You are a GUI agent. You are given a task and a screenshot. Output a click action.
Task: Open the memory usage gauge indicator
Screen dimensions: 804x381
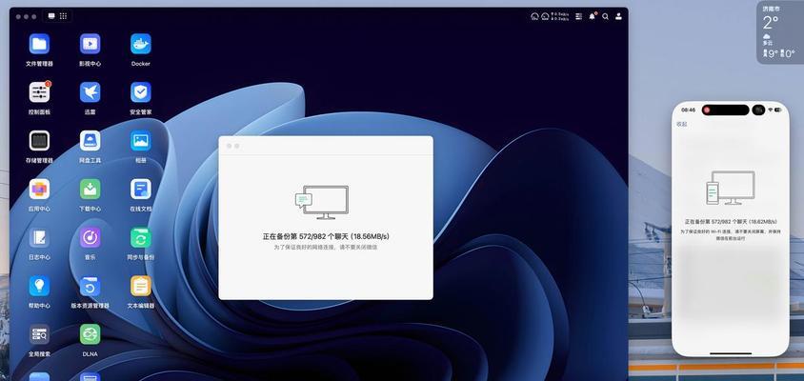545,16
